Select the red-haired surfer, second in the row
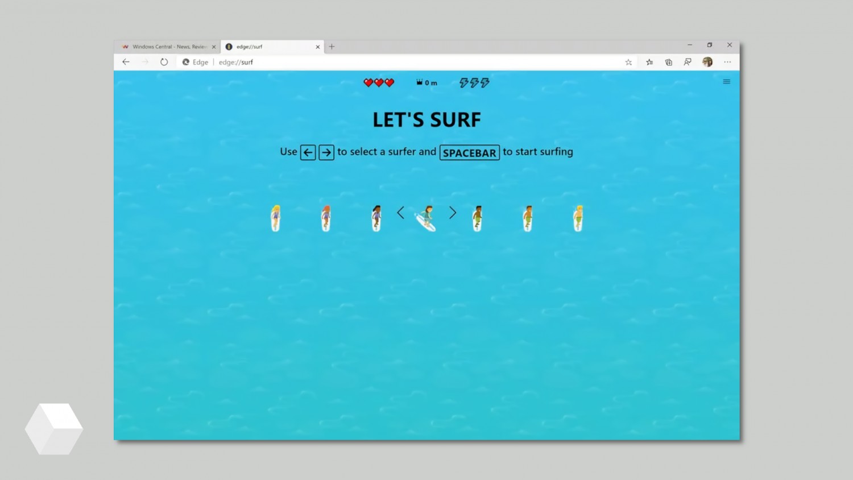This screenshot has height=480, width=853. coord(326,218)
